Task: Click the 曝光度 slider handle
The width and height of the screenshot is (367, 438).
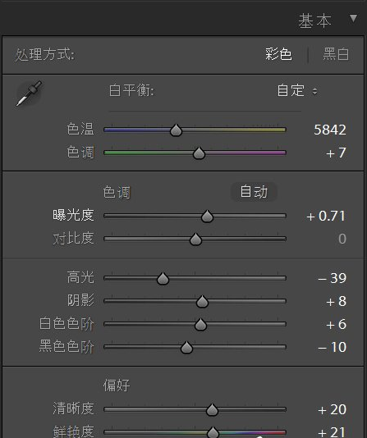Action: point(207,217)
